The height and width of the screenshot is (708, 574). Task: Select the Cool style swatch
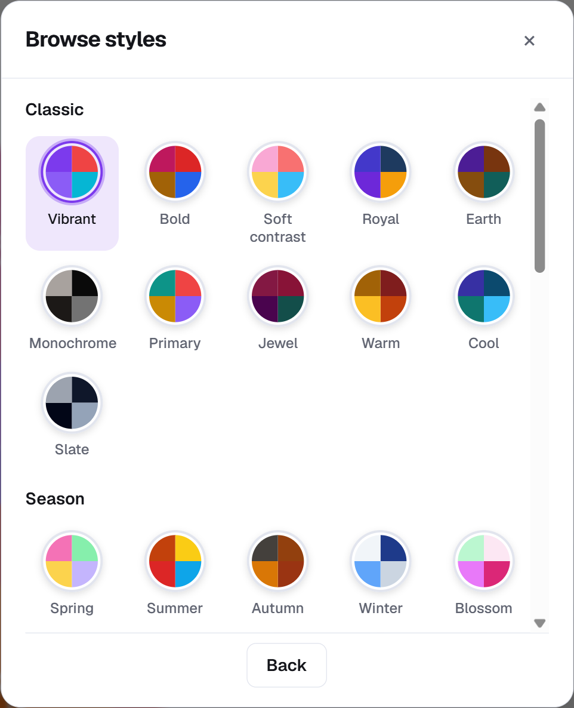484,296
